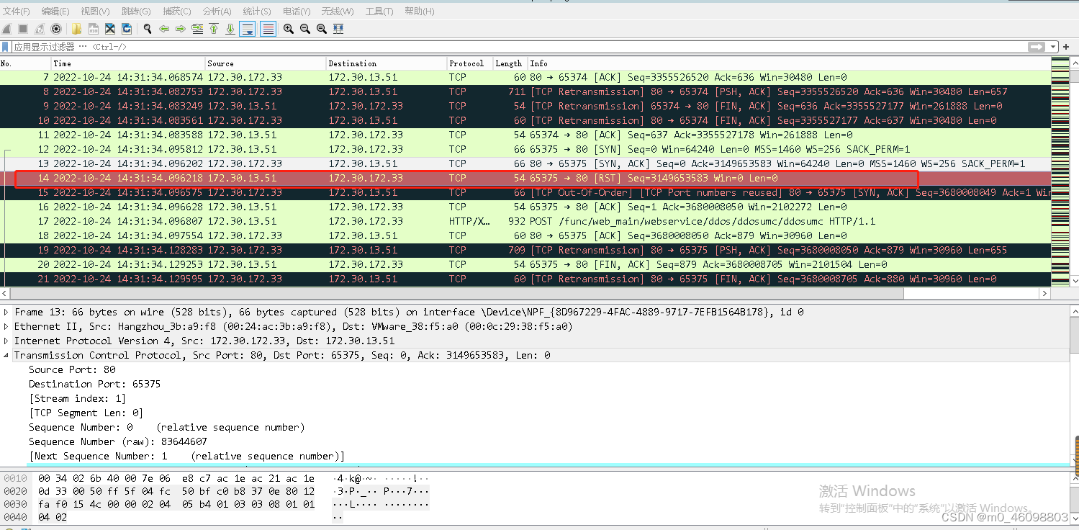Image resolution: width=1079 pixels, height=530 pixels.
Task: Sort by the No. column header
Action: tap(26, 63)
